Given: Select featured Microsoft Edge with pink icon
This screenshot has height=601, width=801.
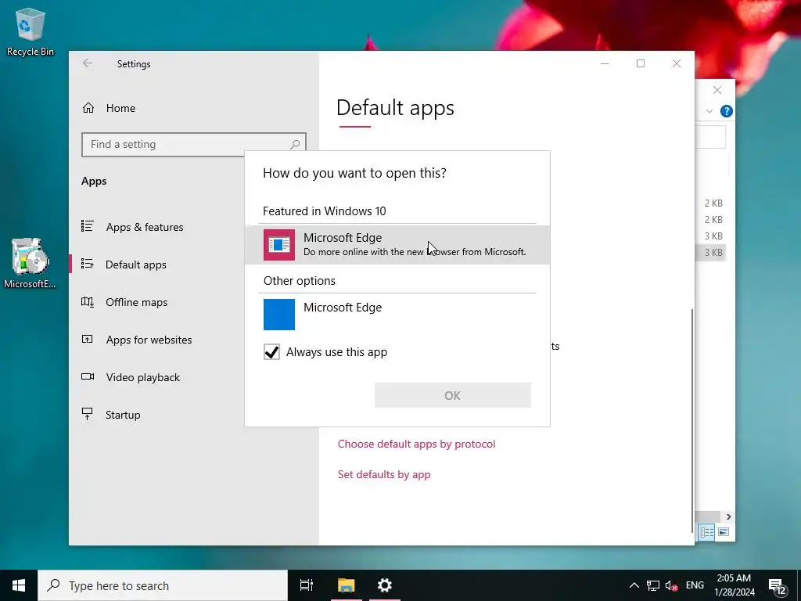Looking at the screenshot, I should pyautogui.click(x=397, y=245).
